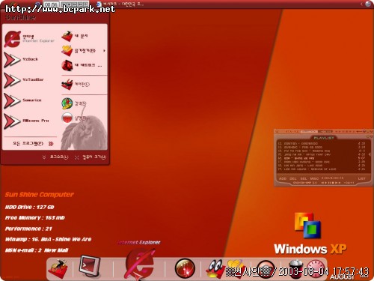Click the 'Free Memory : 163 mb' readout
Viewport: 374px width, 281px height.
pyautogui.click(x=34, y=218)
